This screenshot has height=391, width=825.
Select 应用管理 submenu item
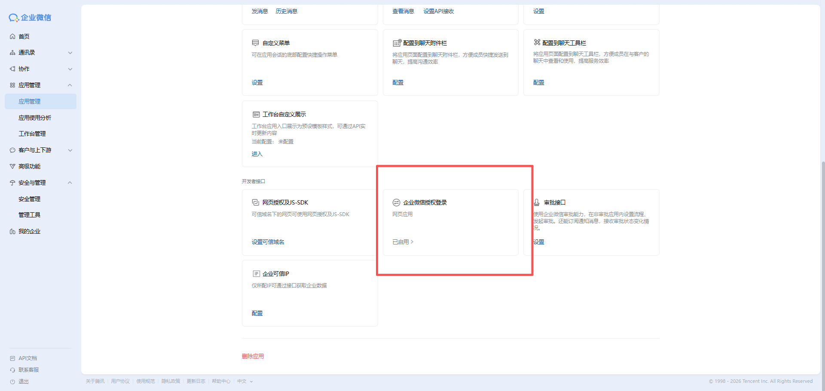coord(40,101)
